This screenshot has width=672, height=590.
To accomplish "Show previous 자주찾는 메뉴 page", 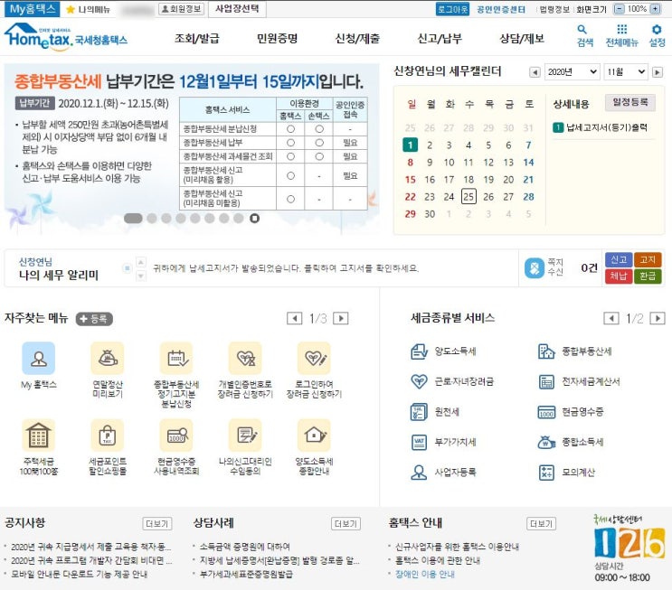I will click(x=295, y=318).
